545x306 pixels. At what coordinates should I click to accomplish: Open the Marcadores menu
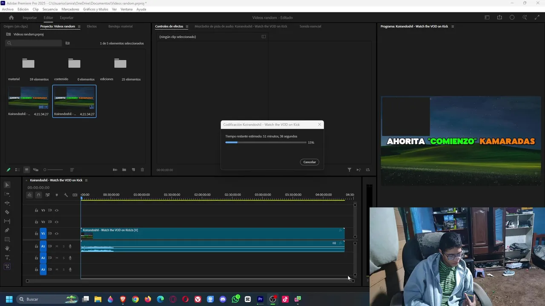(70, 9)
